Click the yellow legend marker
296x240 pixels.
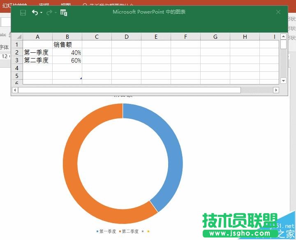148,231
